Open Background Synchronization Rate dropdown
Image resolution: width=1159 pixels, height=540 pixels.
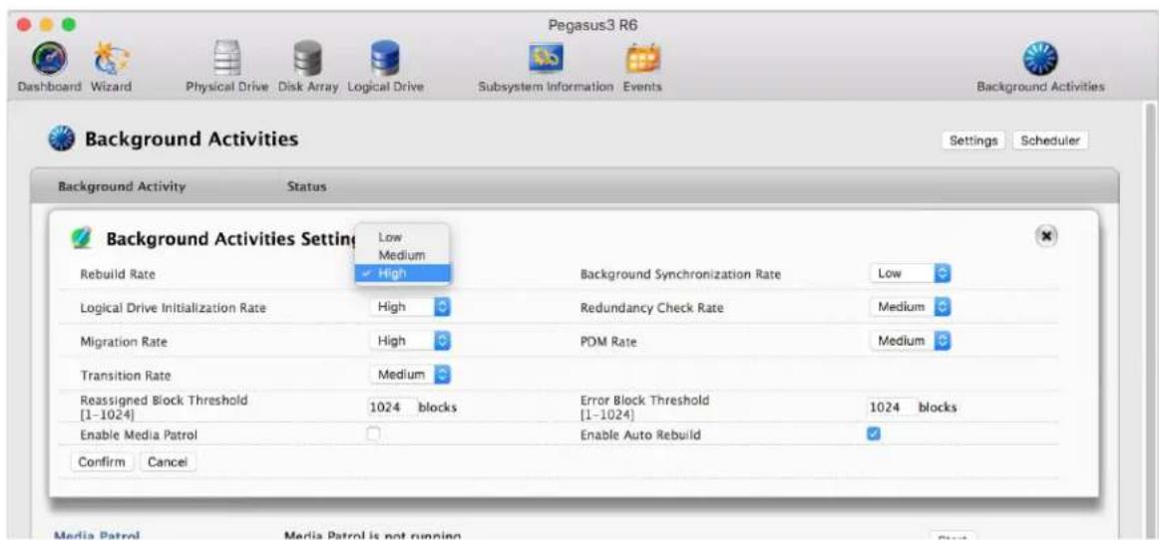[910, 273]
